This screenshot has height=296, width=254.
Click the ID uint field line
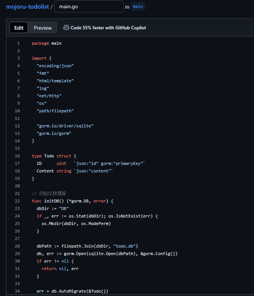pyautogui.click(x=91, y=163)
